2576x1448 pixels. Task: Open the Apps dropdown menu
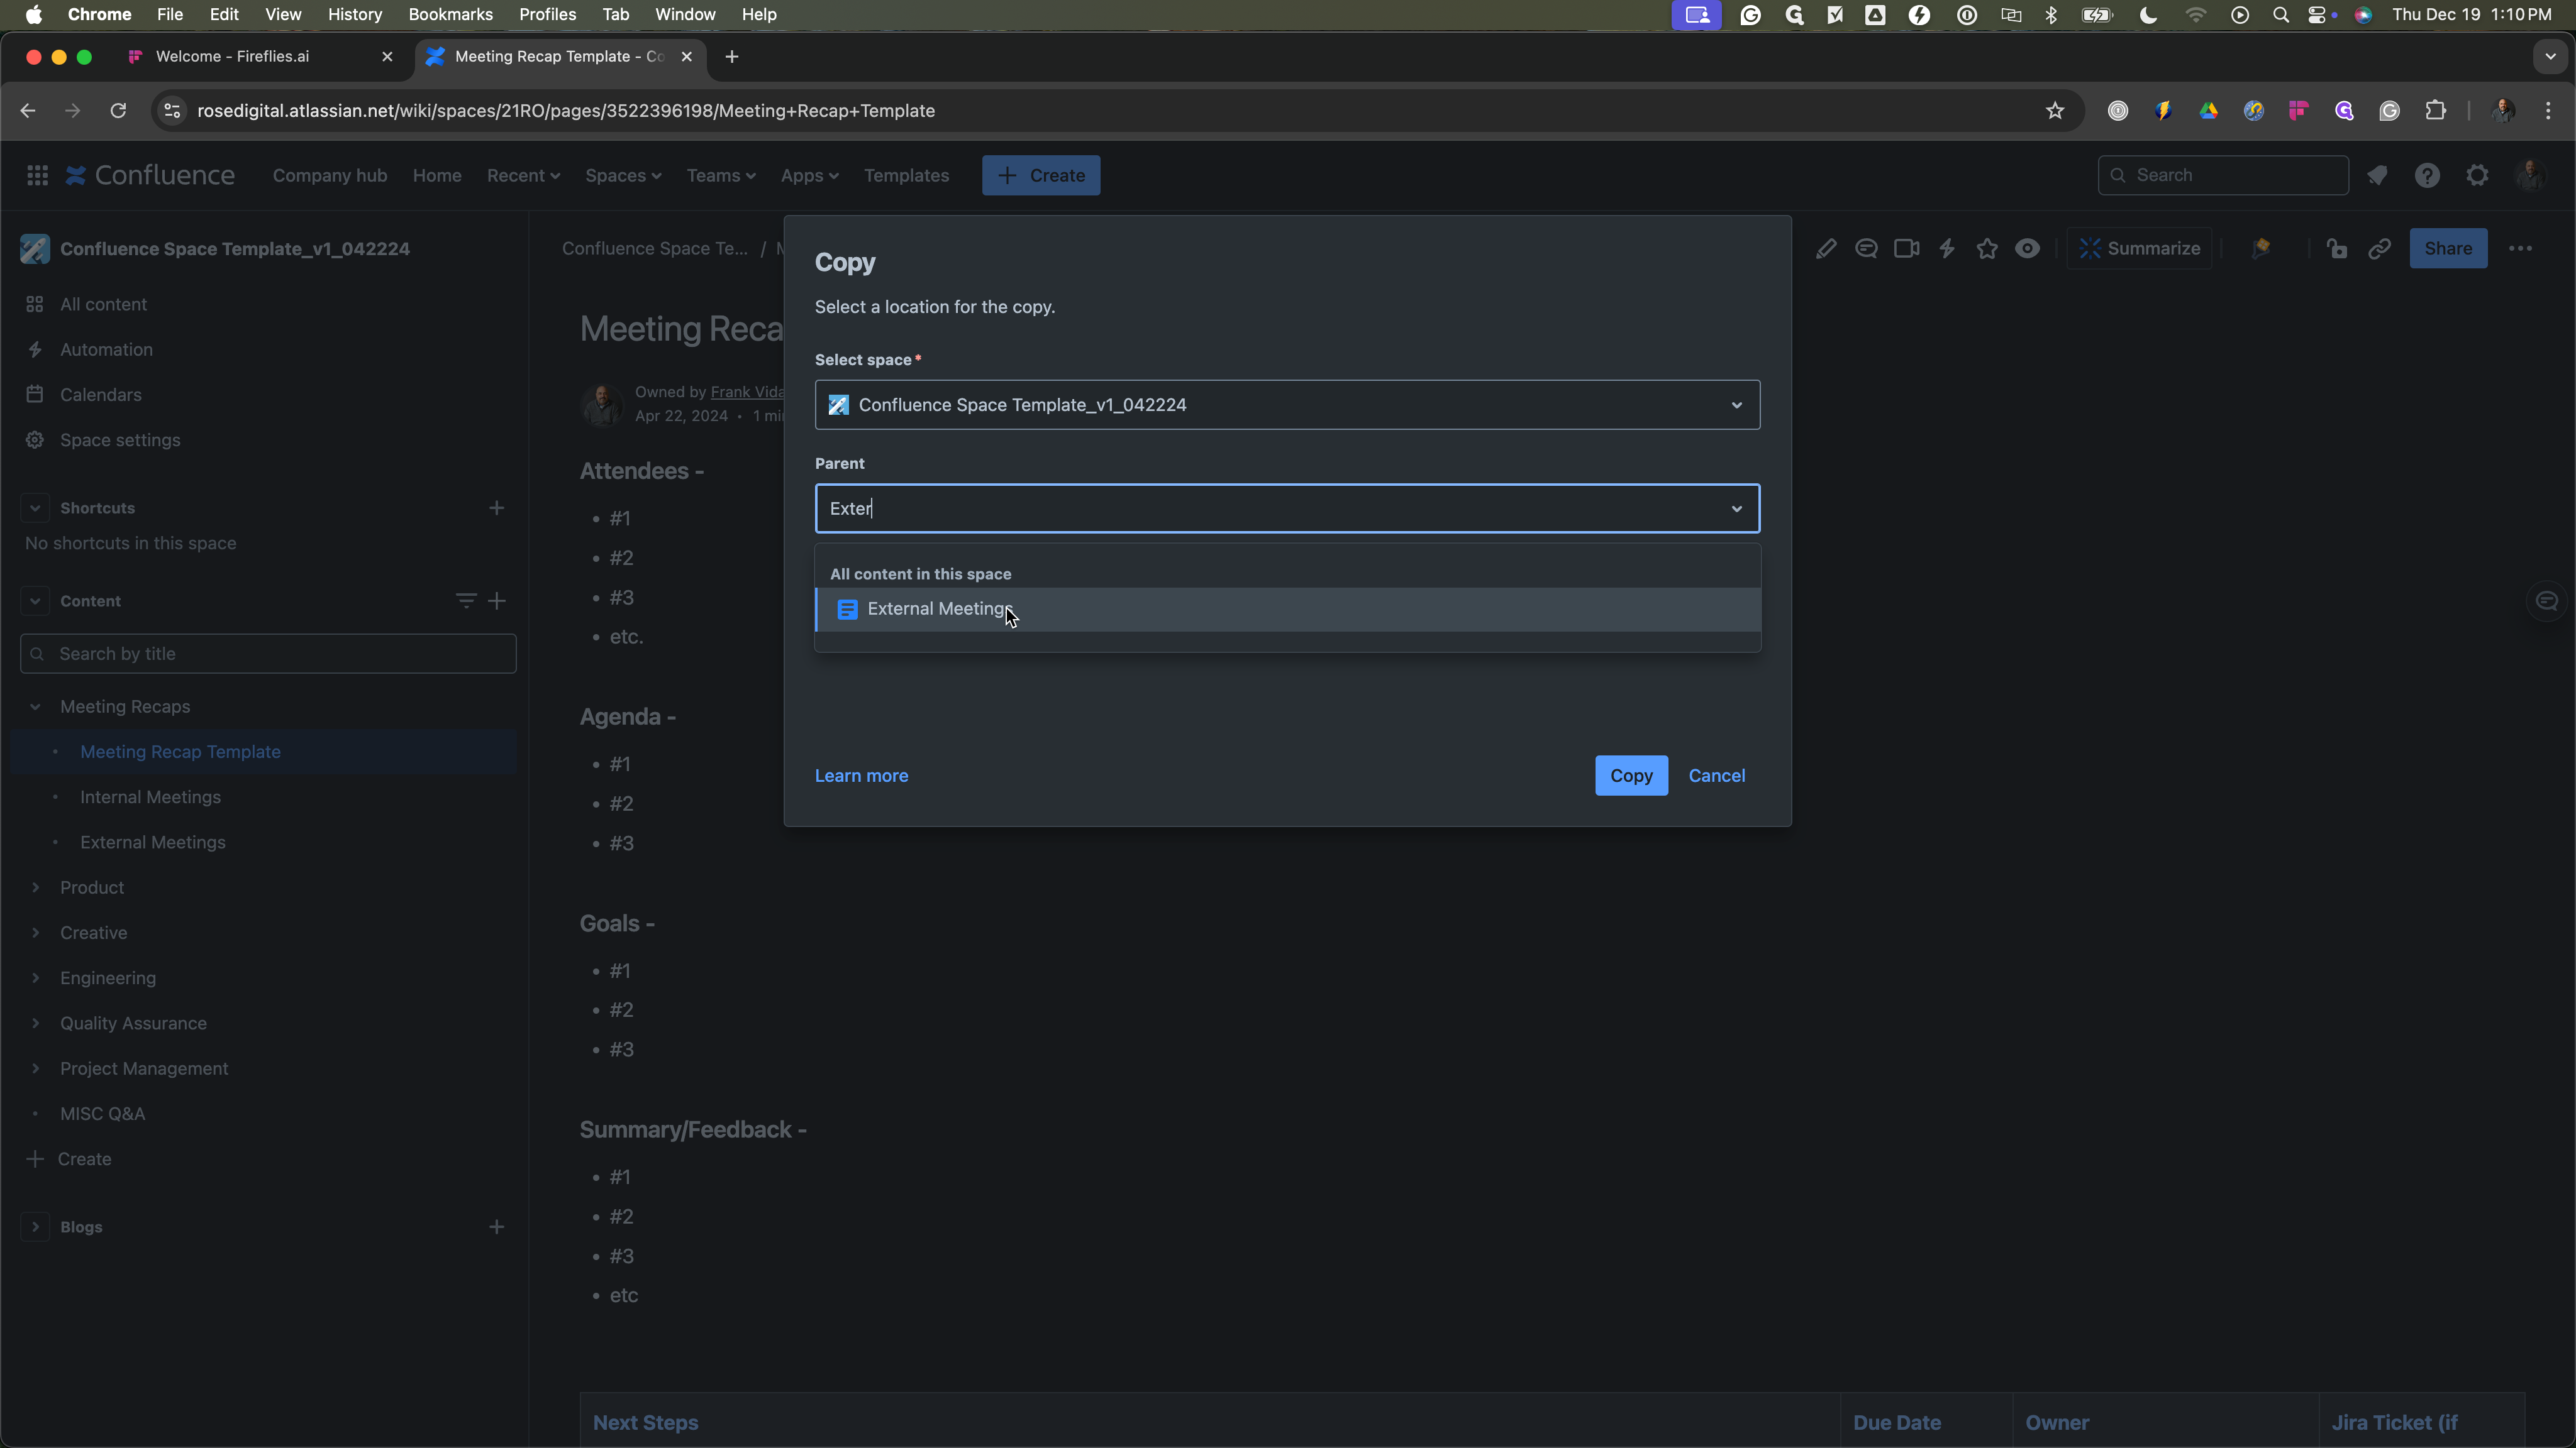809,176
